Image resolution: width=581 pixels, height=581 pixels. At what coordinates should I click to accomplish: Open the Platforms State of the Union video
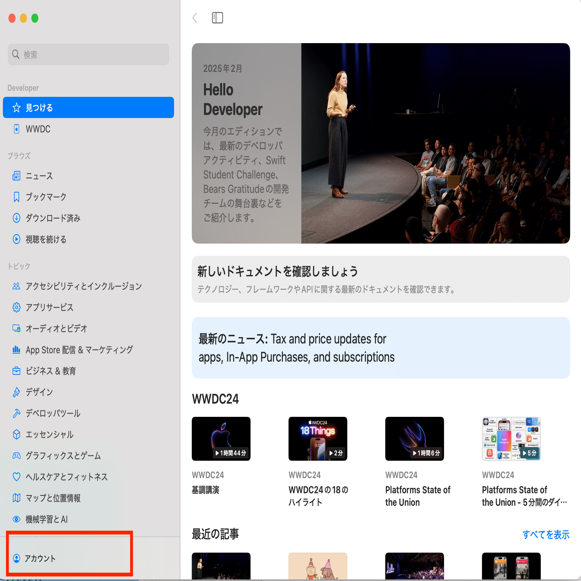414,438
